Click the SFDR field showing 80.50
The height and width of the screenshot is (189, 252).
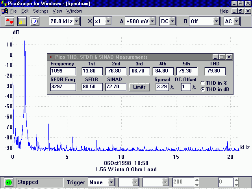[92, 87]
